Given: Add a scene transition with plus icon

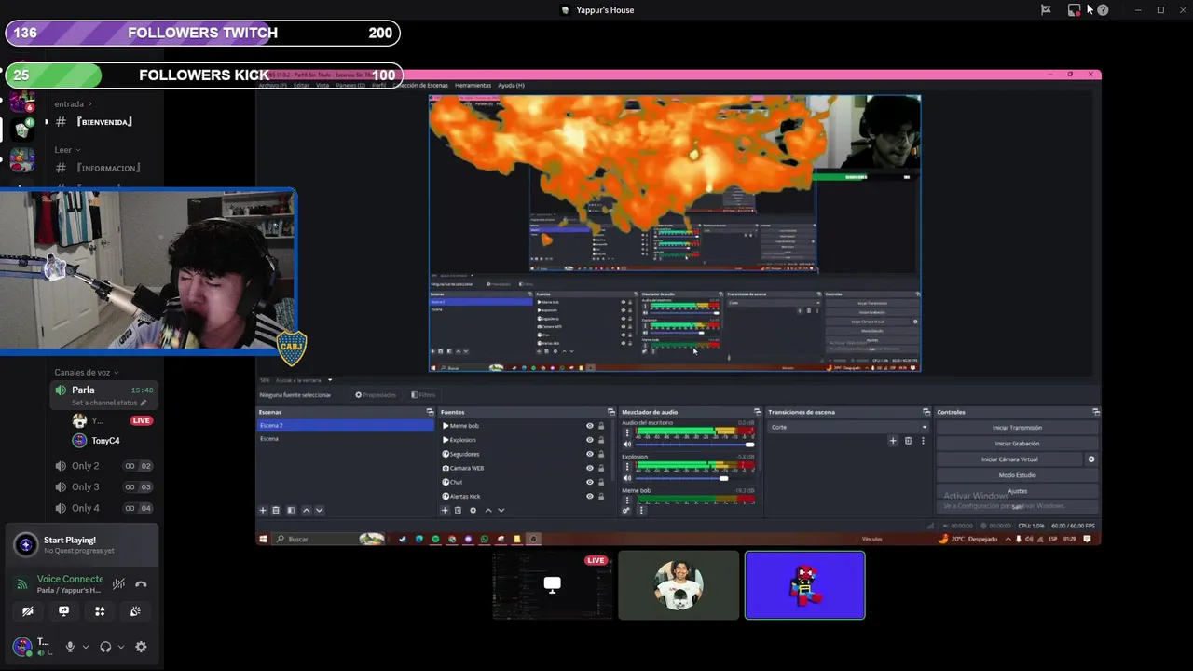Looking at the screenshot, I should (x=893, y=441).
